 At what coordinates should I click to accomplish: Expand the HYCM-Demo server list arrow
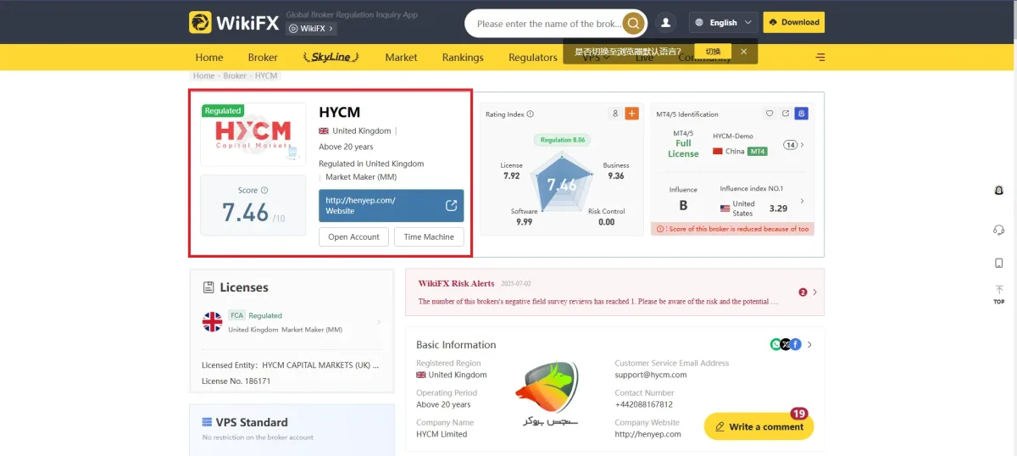coord(803,145)
